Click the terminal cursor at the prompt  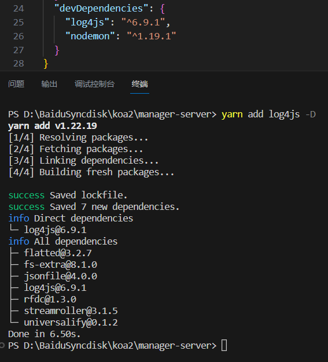[224, 346]
